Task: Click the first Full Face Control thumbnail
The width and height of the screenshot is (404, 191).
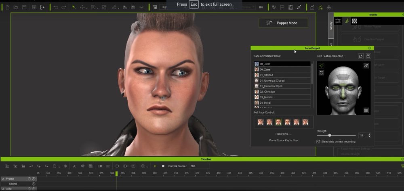Action: (x=261, y=122)
